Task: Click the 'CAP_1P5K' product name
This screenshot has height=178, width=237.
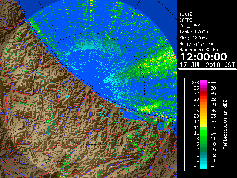Action: pyautogui.click(x=190, y=26)
